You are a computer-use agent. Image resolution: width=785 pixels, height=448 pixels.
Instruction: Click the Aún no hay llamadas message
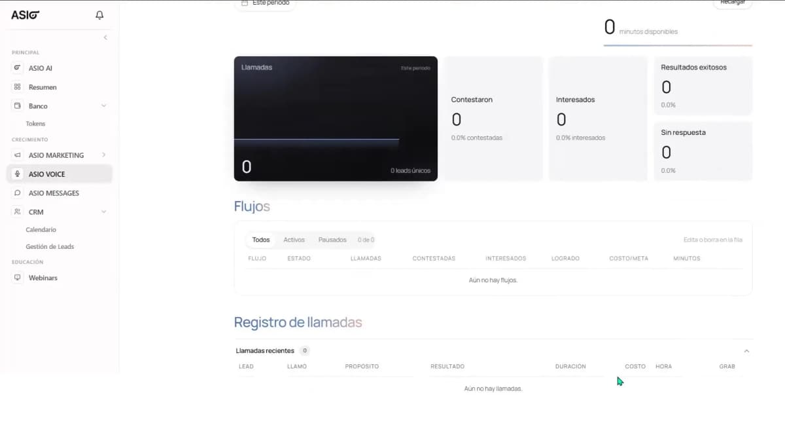[493, 389]
